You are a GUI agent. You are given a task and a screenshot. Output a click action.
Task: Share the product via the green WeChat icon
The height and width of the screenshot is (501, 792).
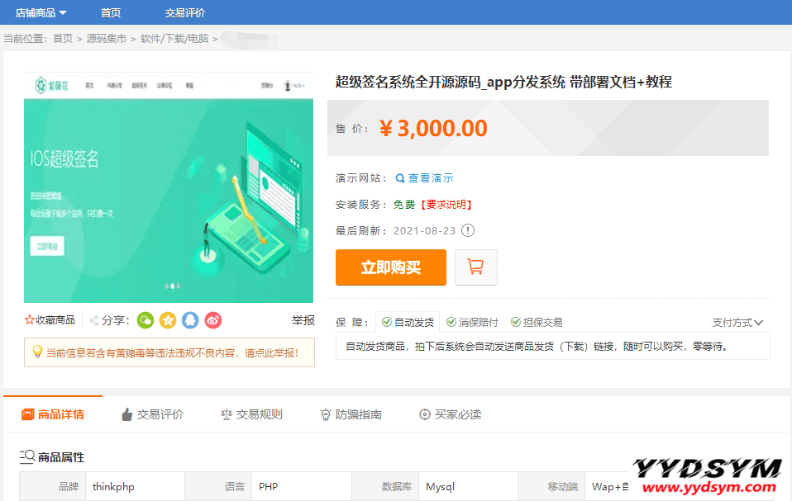[x=146, y=320]
